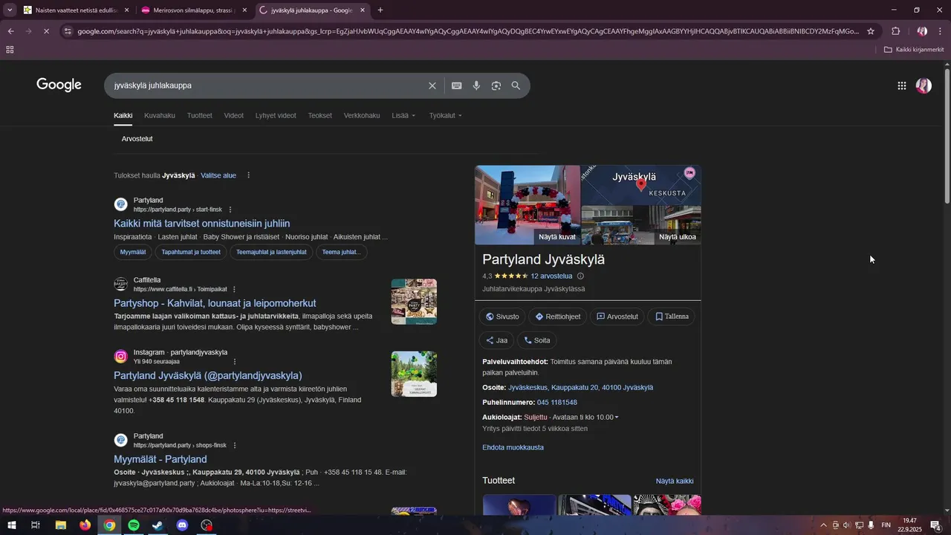Image resolution: width=951 pixels, height=535 pixels.
Task: Select Teemajuhlat ja lastenjuhlat chip
Action: pyautogui.click(x=271, y=252)
